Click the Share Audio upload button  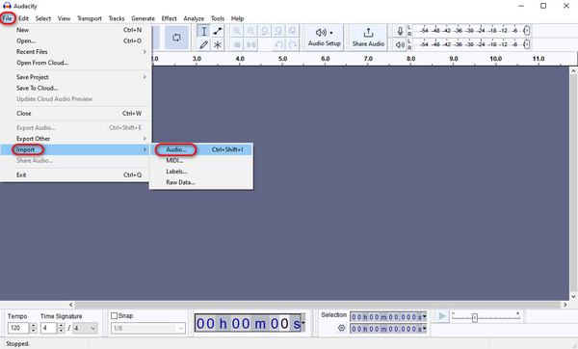coord(368,38)
